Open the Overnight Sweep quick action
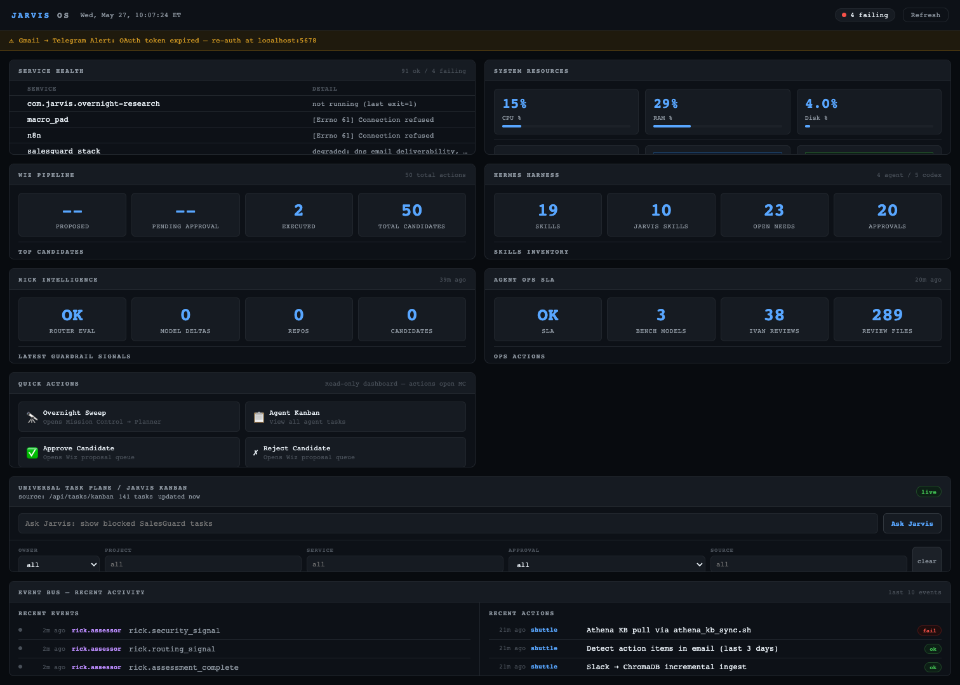This screenshot has height=685, width=960. [x=129, y=417]
